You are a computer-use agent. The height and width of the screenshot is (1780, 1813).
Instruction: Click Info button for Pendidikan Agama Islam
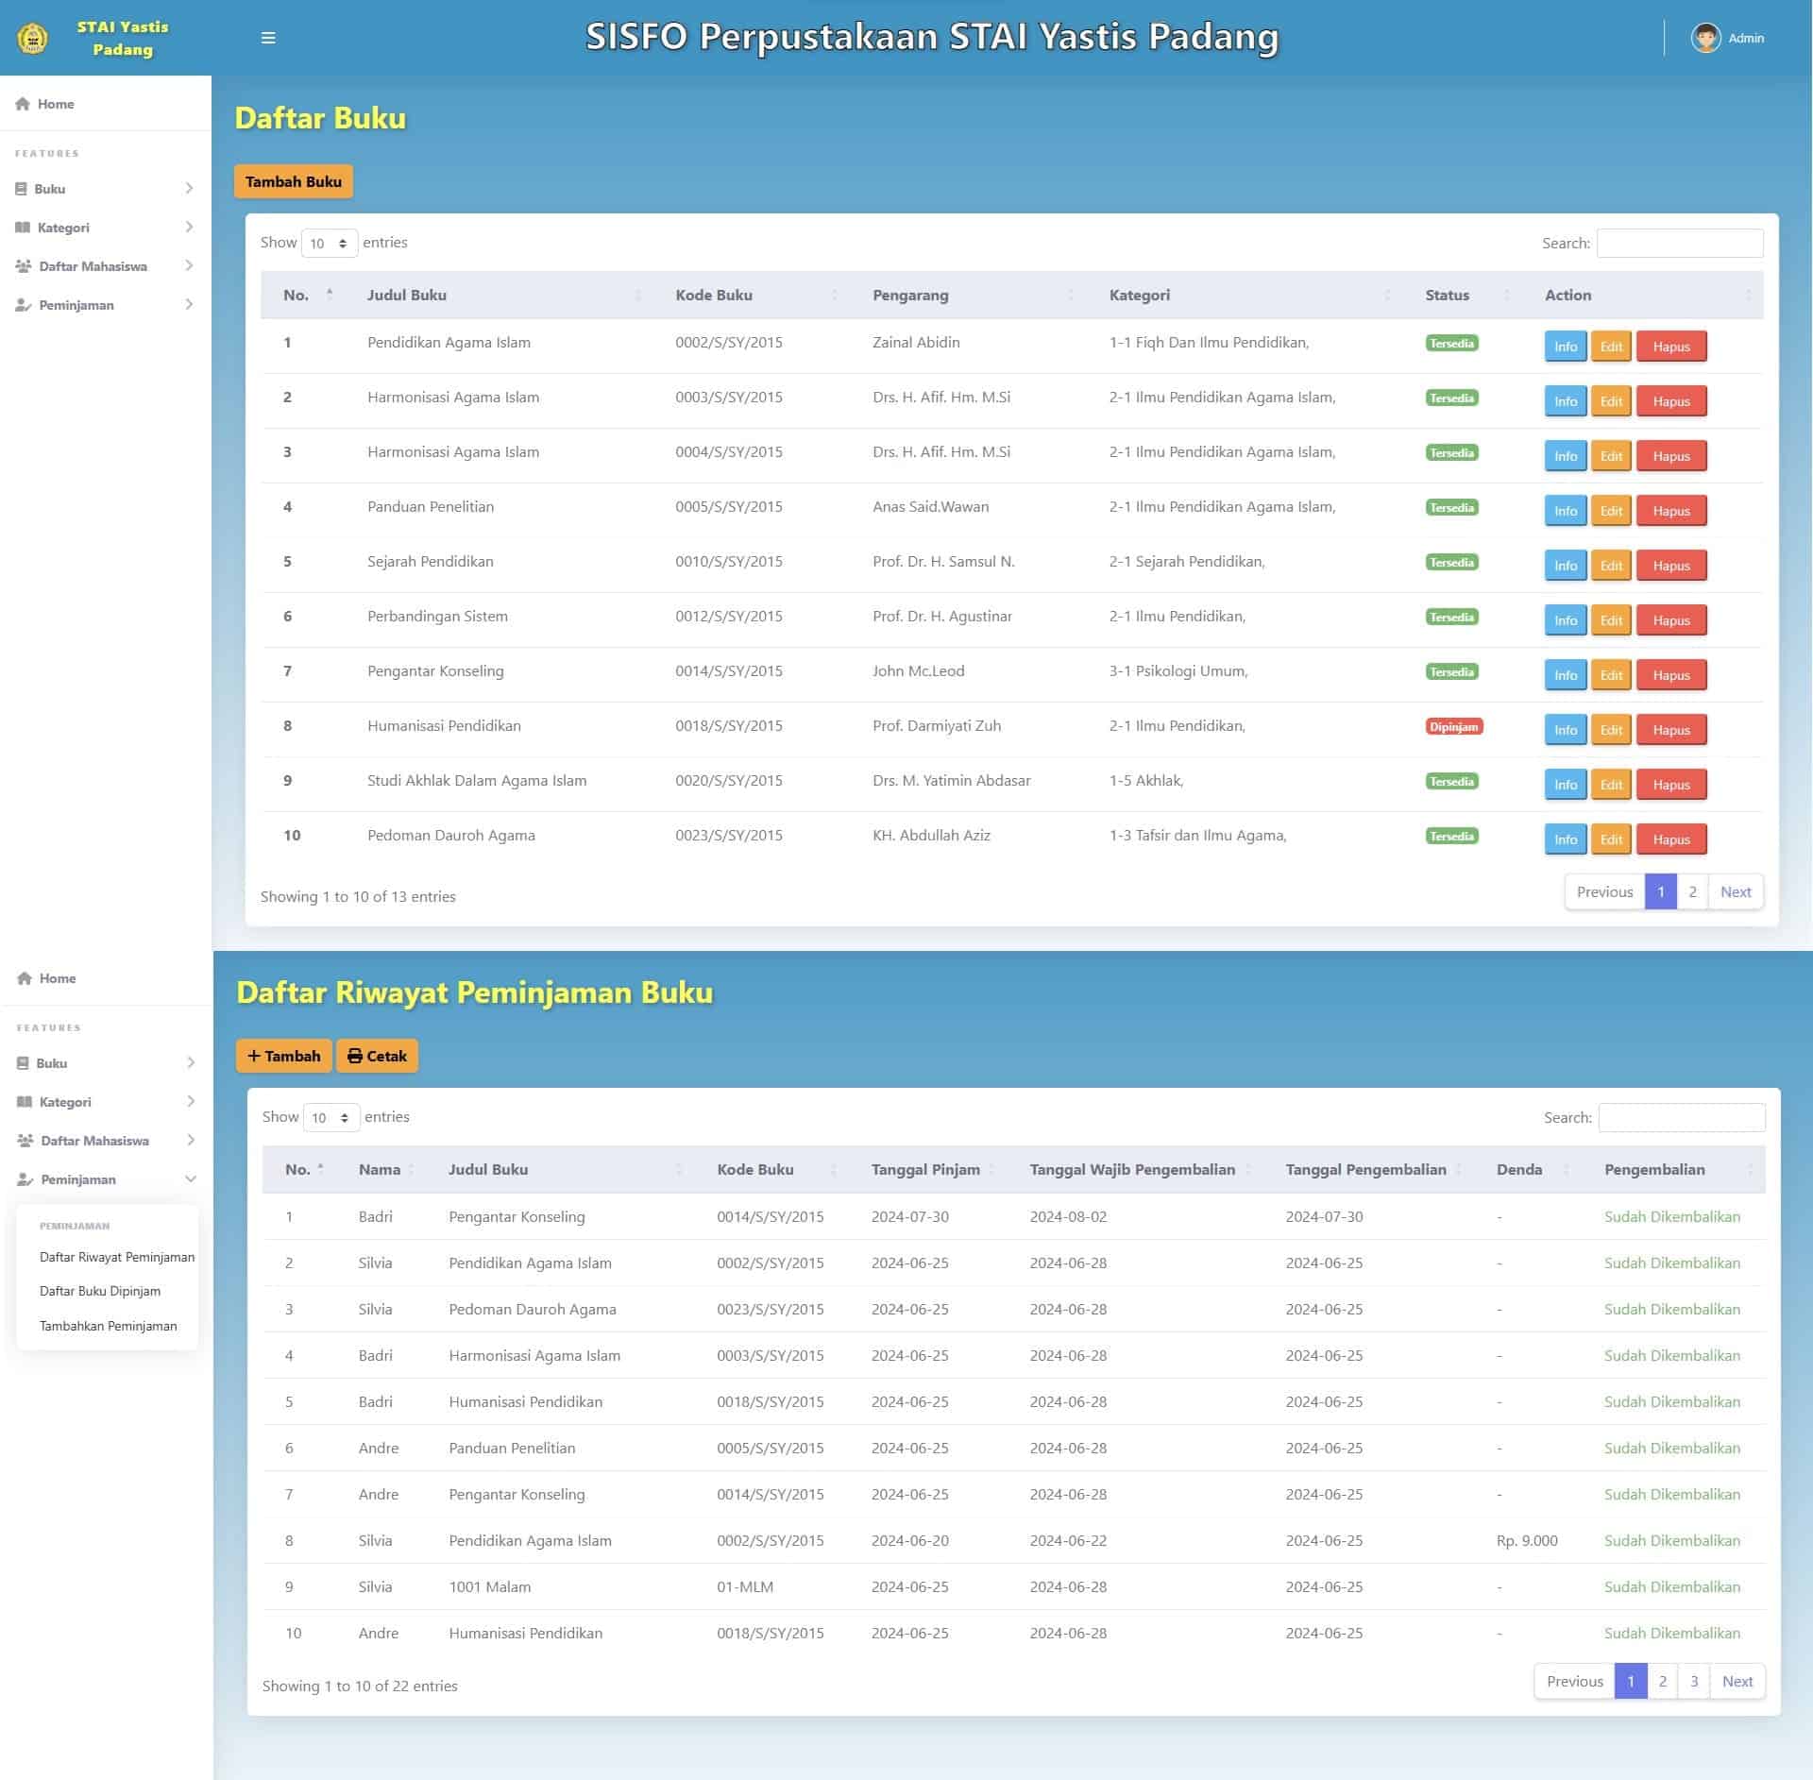pyautogui.click(x=1565, y=347)
